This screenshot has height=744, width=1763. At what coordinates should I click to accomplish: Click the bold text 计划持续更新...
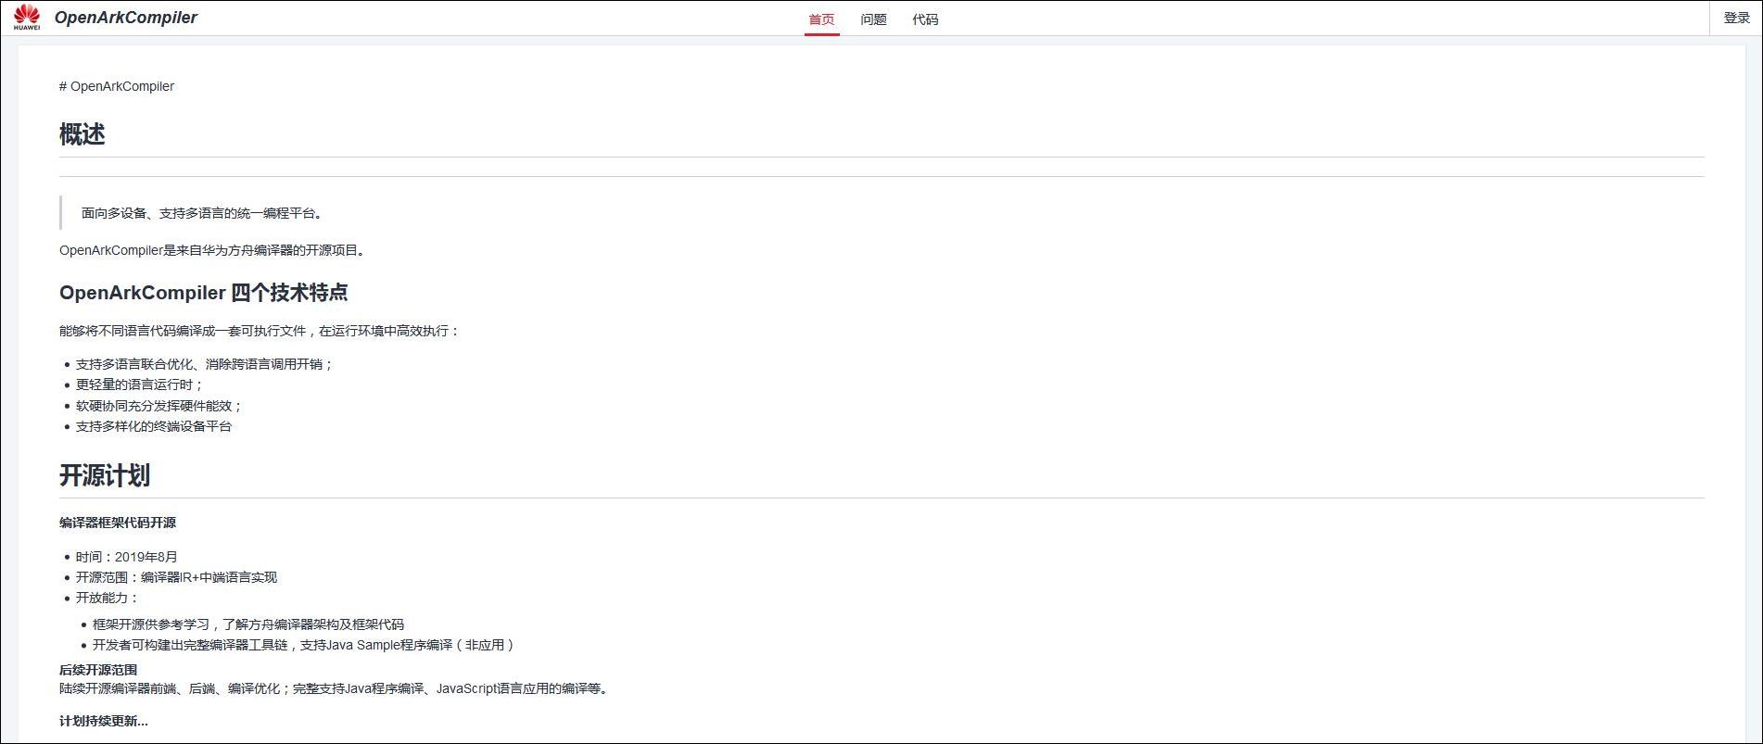[104, 721]
